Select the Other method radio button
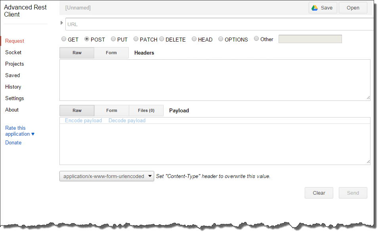 (x=256, y=38)
